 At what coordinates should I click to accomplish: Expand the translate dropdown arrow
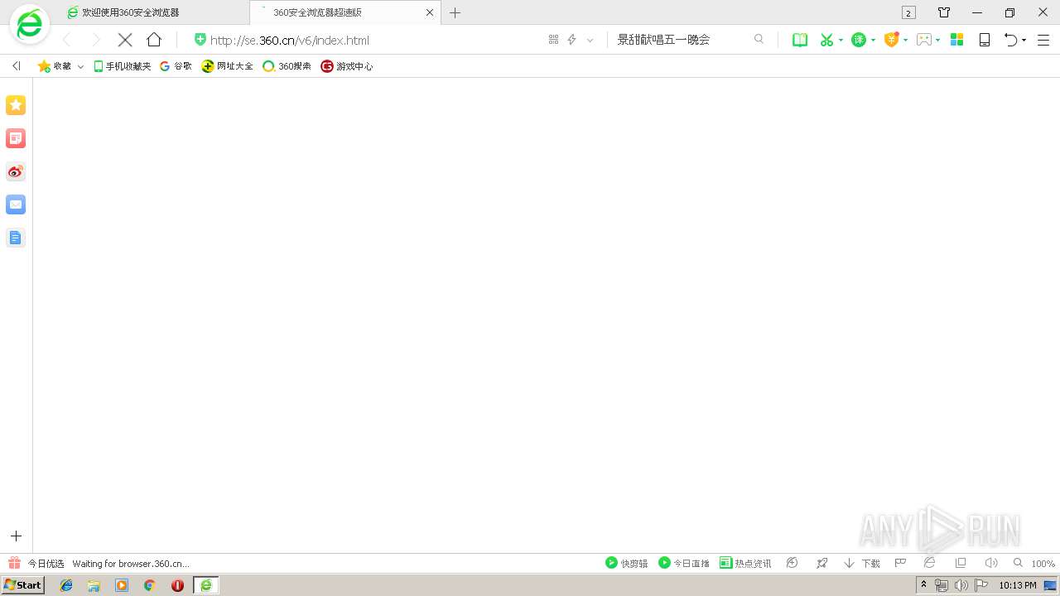(x=873, y=40)
